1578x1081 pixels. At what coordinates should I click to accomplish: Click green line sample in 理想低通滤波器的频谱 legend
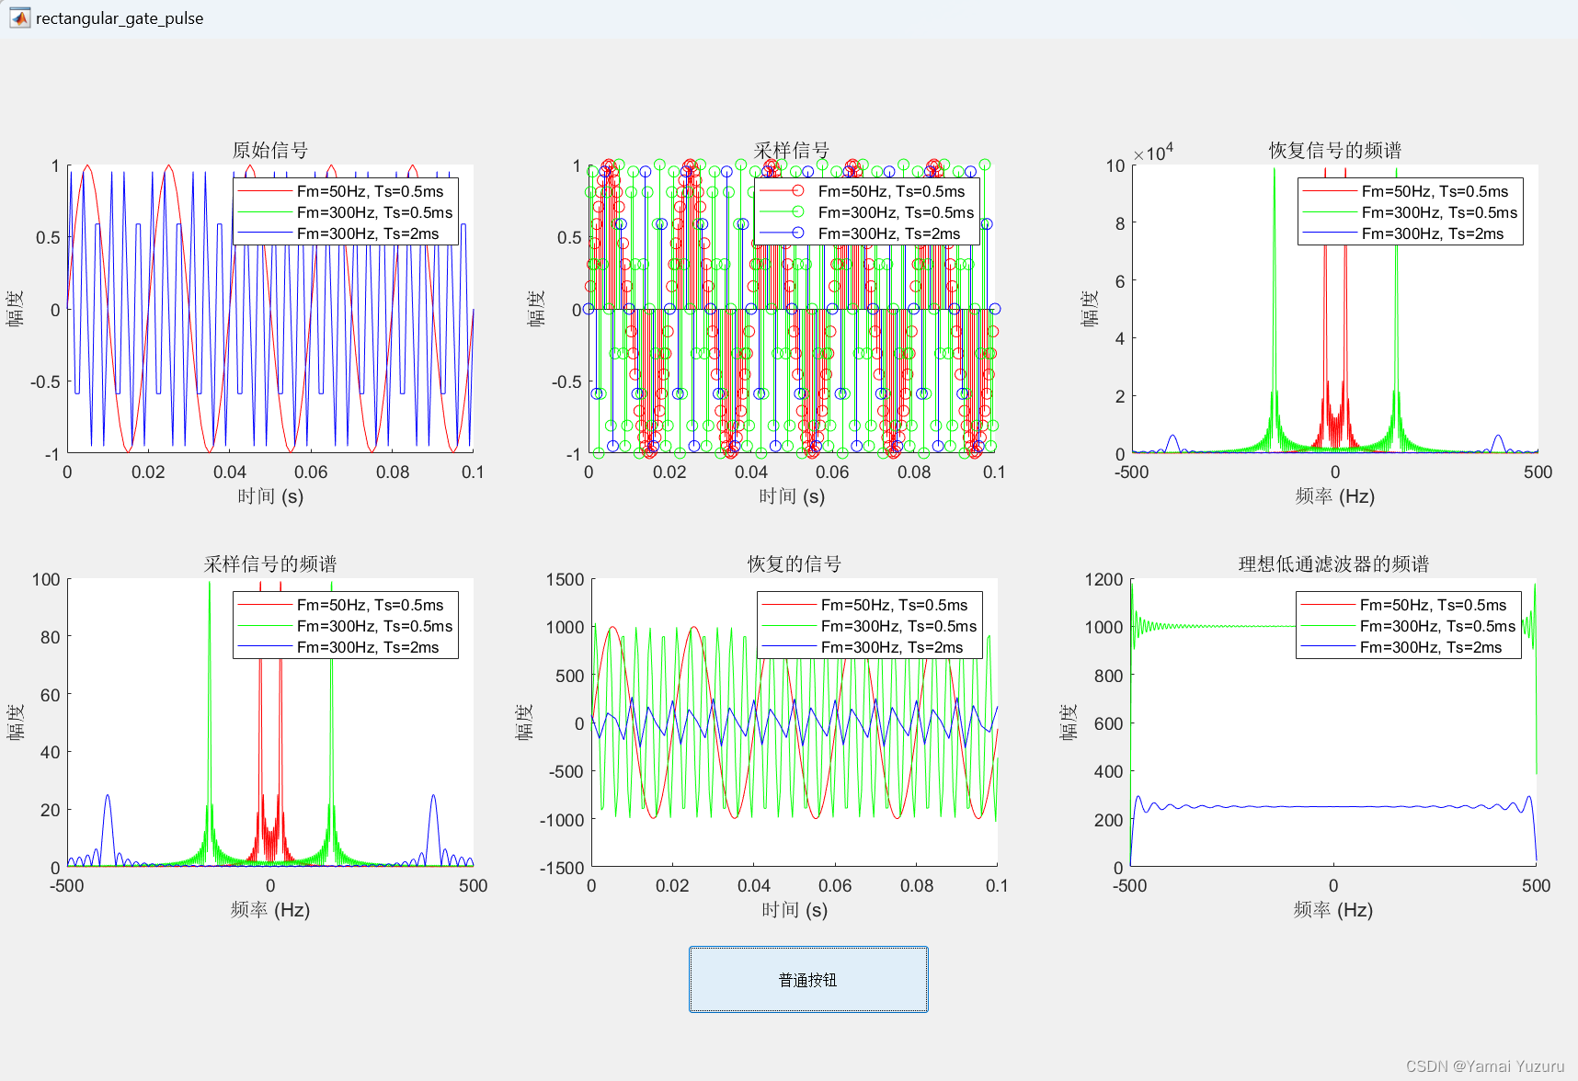tap(1328, 626)
